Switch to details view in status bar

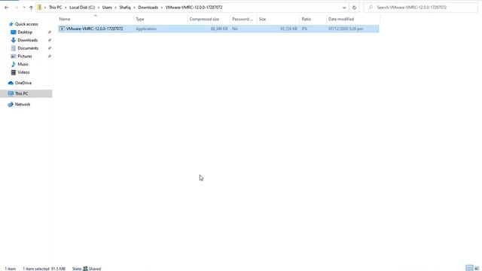pyautogui.click(x=469, y=268)
